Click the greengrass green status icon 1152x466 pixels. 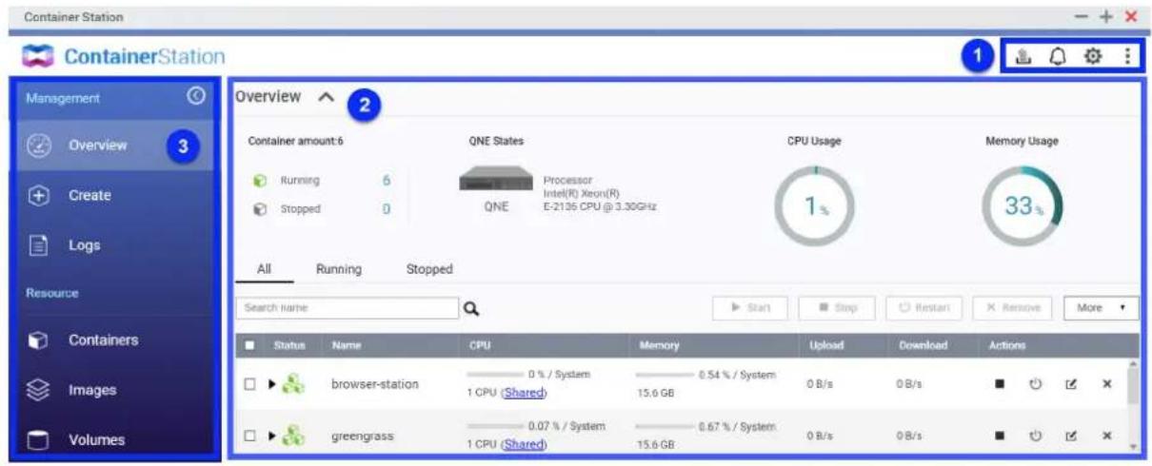pos(295,435)
